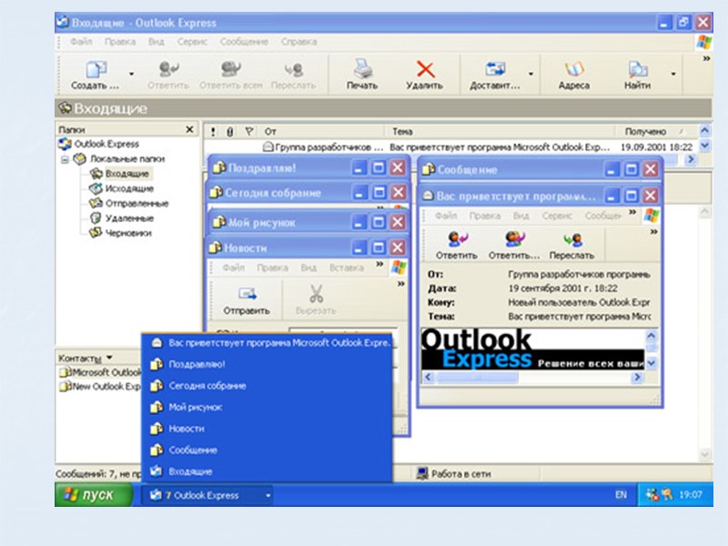Click the EN language indicator
Image resolution: width=728 pixels, height=546 pixels.
click(x=621, y=495)
